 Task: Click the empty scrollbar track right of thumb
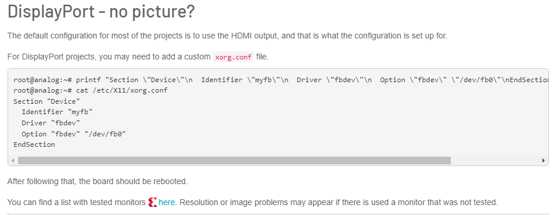click(496, 161)
